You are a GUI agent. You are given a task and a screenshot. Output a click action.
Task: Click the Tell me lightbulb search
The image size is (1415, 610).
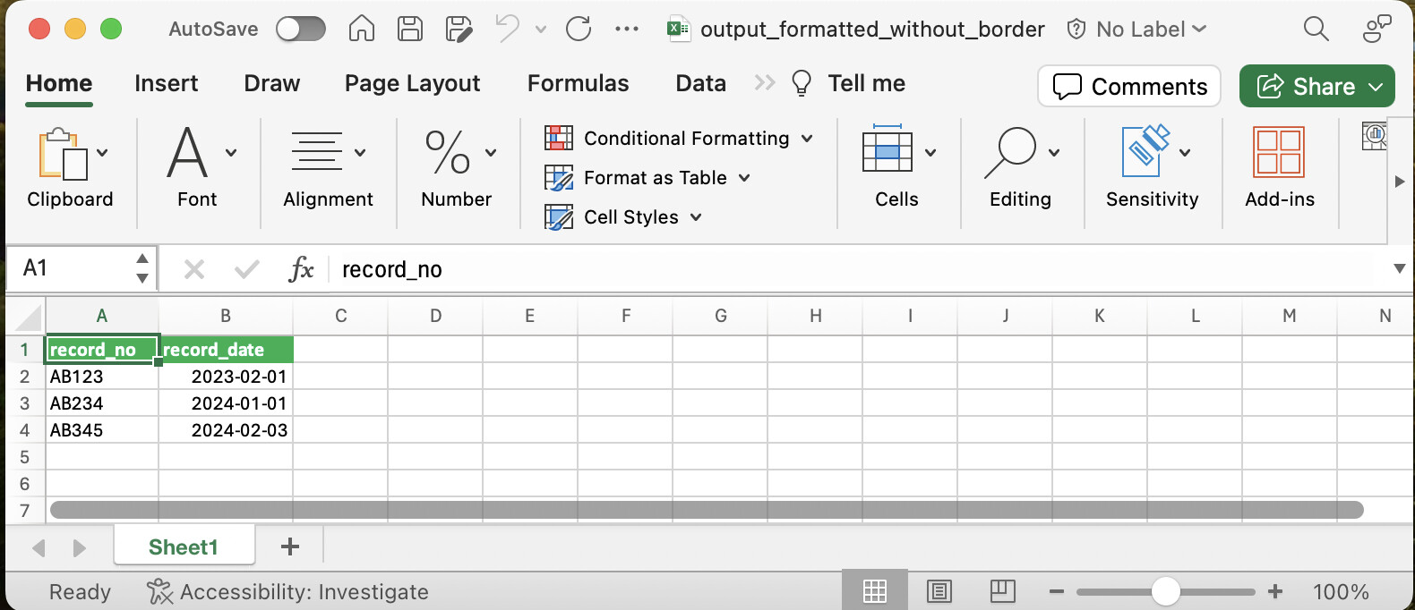(x=848, y=83)
